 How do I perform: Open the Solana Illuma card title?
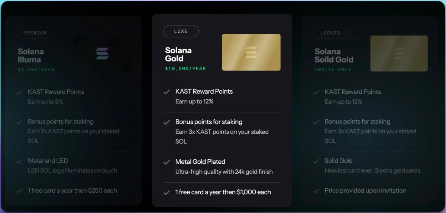pyautogui.click(x=31, y=56)
